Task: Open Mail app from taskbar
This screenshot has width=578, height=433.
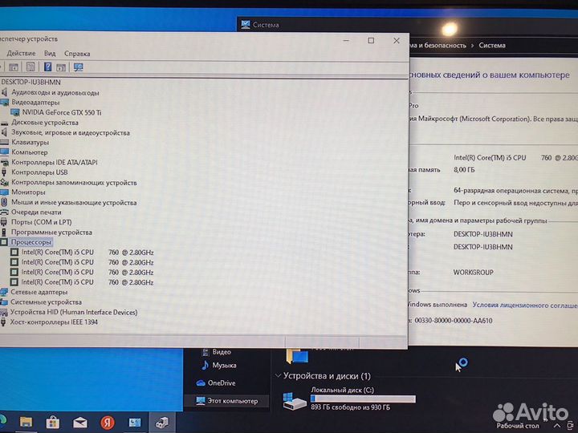Action: tap(79, 423)
